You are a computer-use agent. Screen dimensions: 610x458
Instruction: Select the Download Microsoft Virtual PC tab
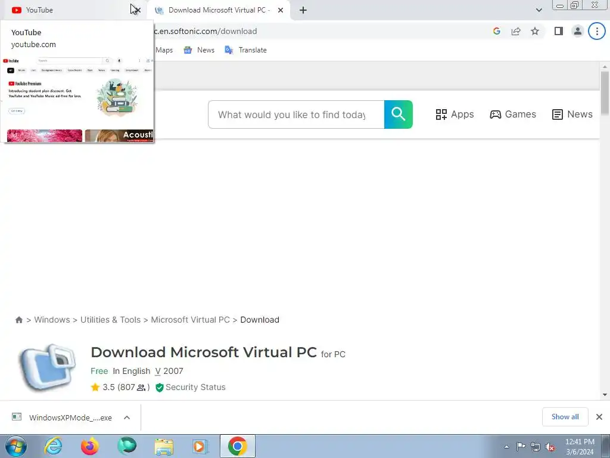[219, 10]
